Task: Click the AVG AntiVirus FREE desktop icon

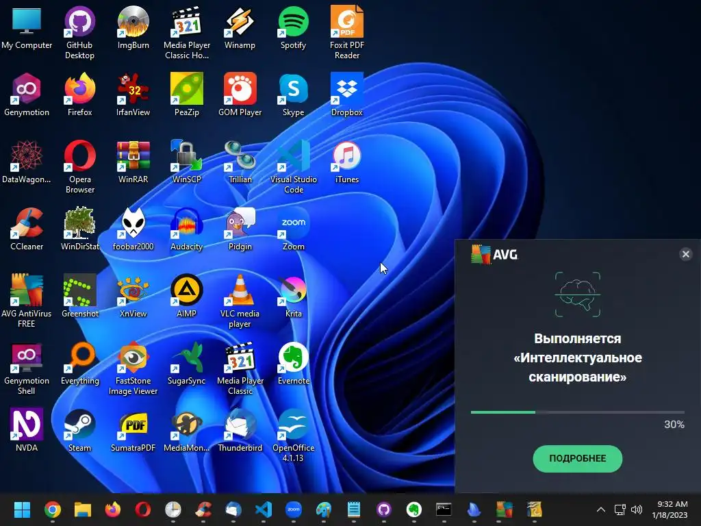Action: pos(27,301)
